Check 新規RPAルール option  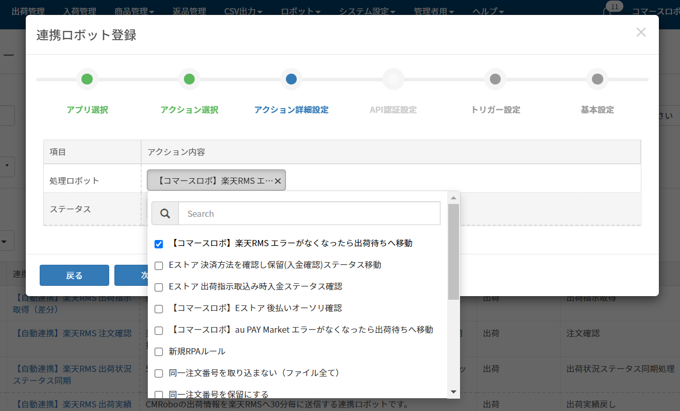pyautogui.click(x=159, y=352)
